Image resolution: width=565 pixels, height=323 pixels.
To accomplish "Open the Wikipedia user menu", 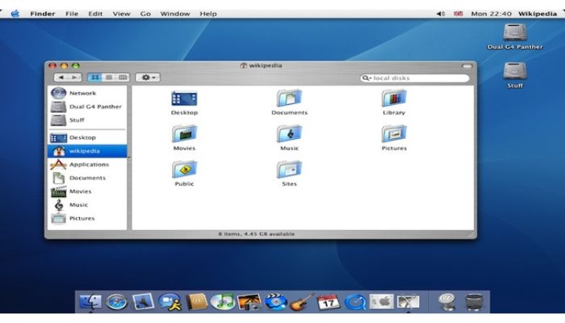I will [538, 14].
